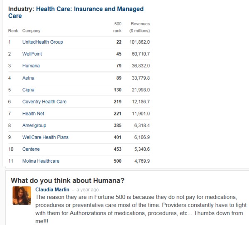Open the Amerigroup company link

[34, 125]
